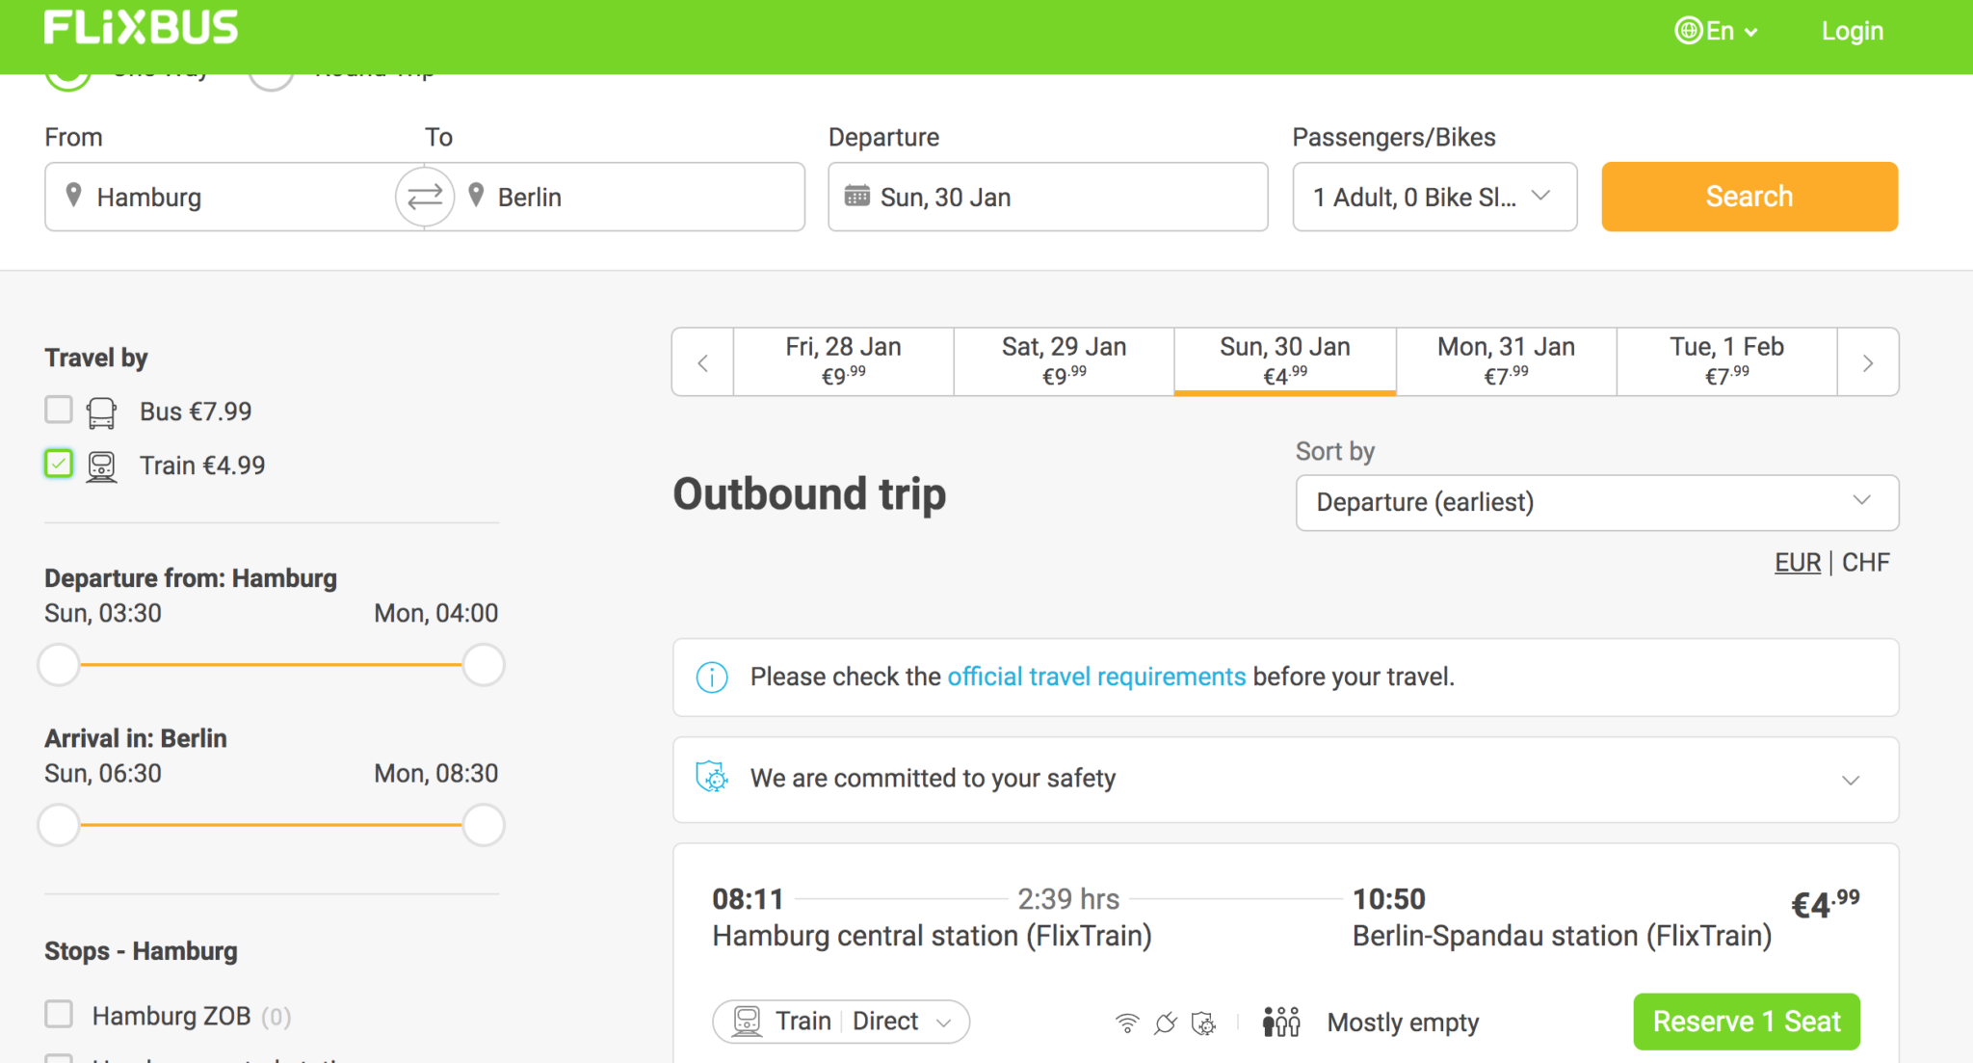This screenshot has height=1063, width=1973.
Task: Click the info icon beside travel requirements
Action: pos(712,677)
